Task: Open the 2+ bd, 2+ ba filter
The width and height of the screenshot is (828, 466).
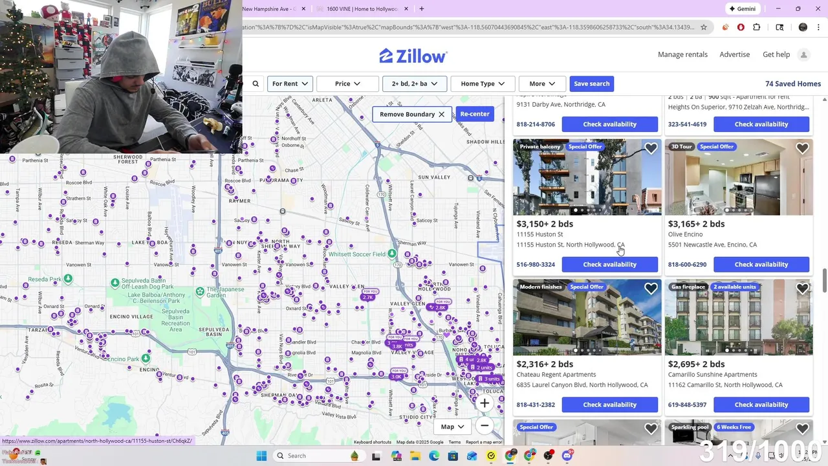Action: click(415, 83)
